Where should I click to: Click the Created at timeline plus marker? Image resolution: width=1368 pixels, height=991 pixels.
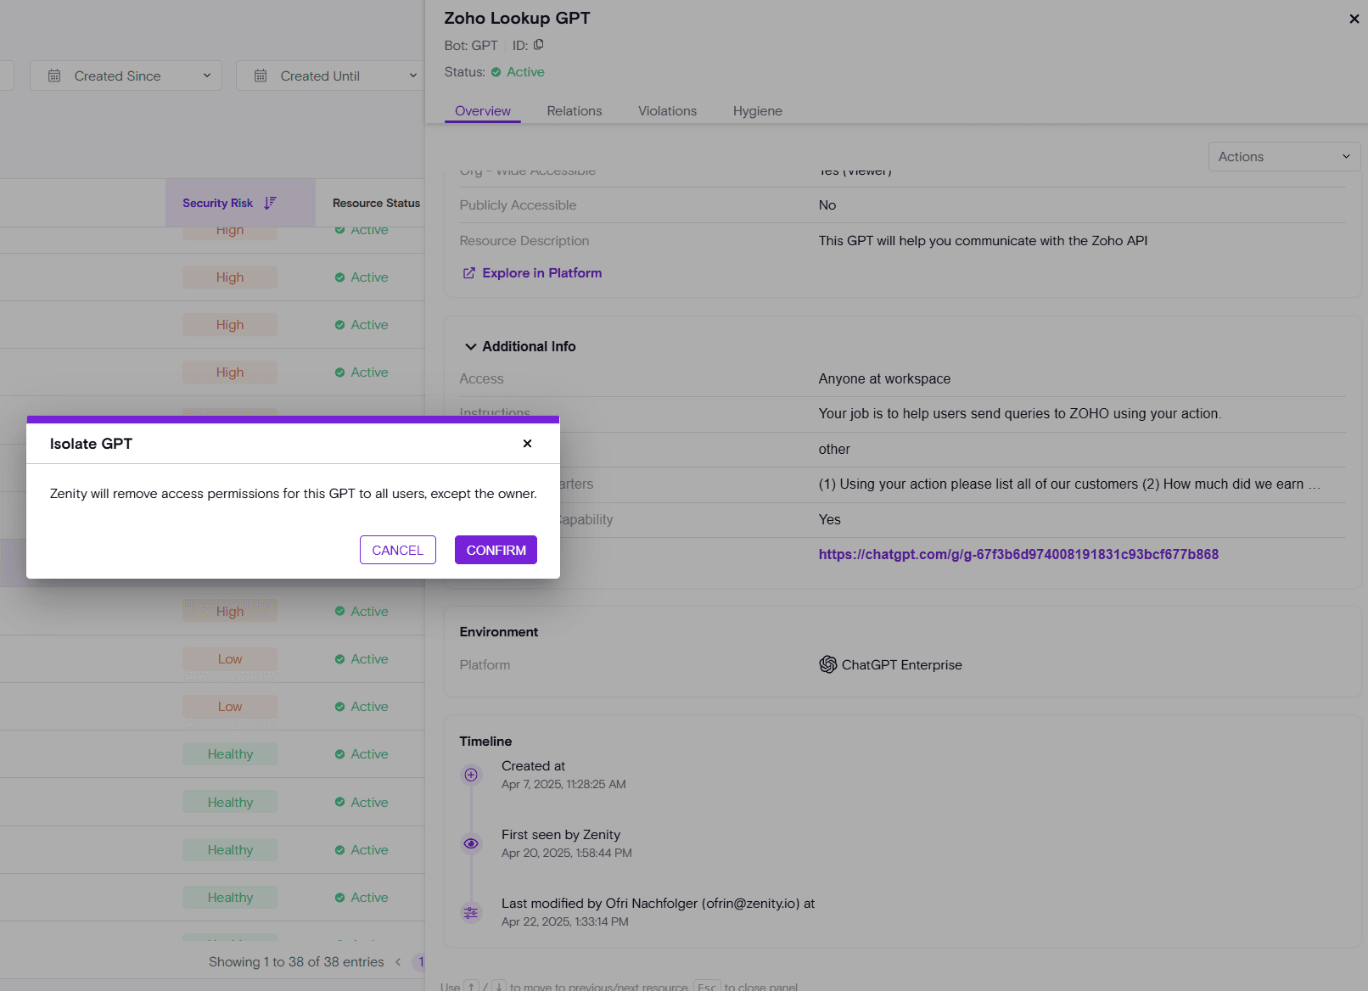(471, 775)
